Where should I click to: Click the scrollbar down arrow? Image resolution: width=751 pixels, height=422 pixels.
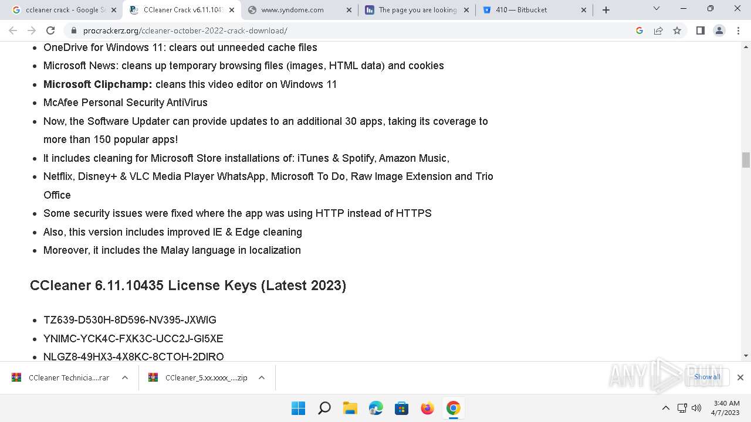(x=746, y=355)
